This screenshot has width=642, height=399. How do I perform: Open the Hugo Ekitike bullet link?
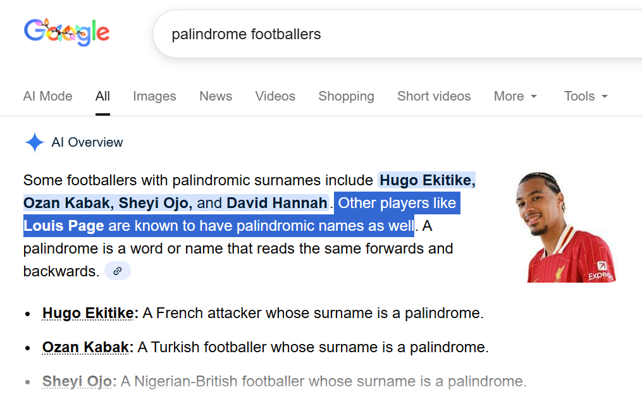[x=90, y=313]
